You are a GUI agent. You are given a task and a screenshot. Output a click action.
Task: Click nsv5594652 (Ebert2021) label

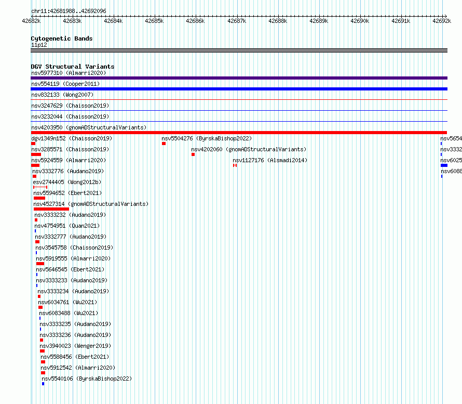[x=67, y=193]
